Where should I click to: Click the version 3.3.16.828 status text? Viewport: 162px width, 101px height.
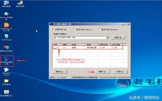(58, 78)
